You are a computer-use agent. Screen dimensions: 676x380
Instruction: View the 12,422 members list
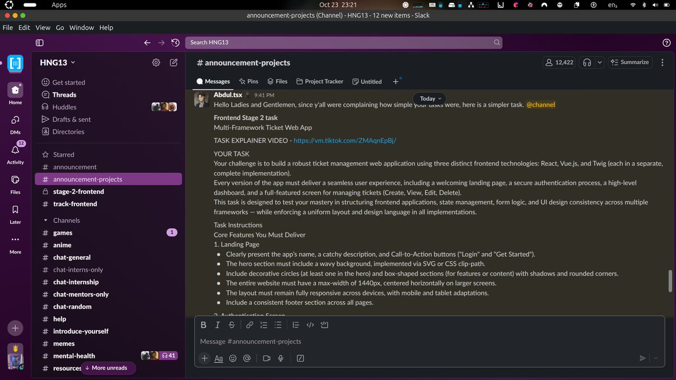coord(559,62)
